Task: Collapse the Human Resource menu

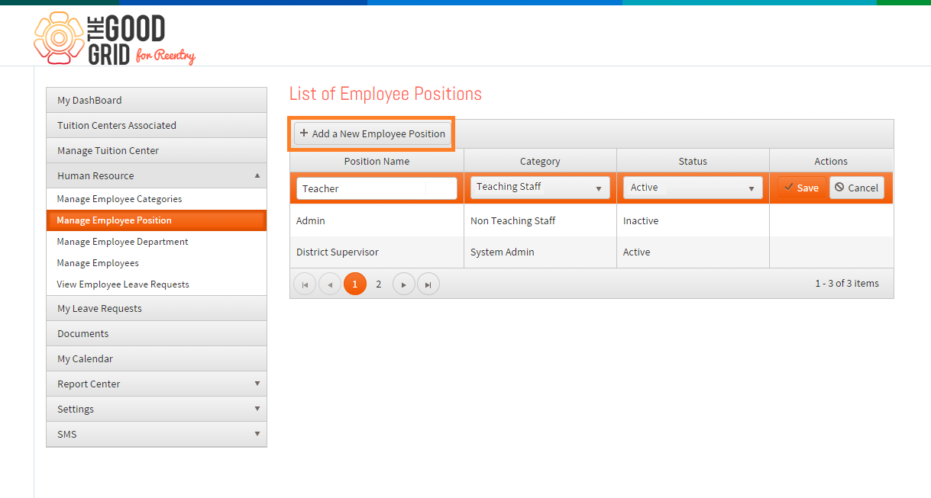Action: point(157,175)
